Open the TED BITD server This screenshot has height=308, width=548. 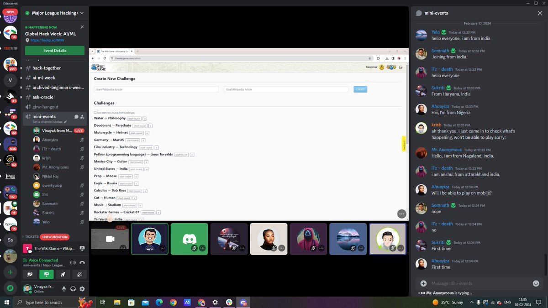(x=10, y=48)
